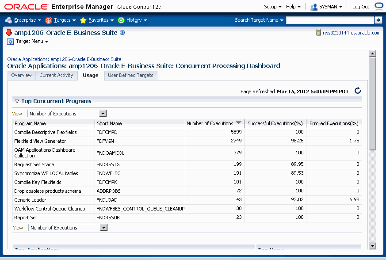The height and width of the screenshot is (260, 386).
Task: Click the Enterprise menu icon
Action: pos(8,20)
